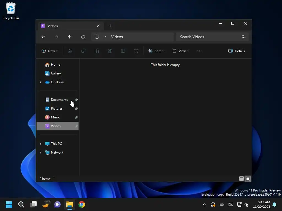Open taskbar Search
This screenshot has width=282, height=211.
(21, 204)
